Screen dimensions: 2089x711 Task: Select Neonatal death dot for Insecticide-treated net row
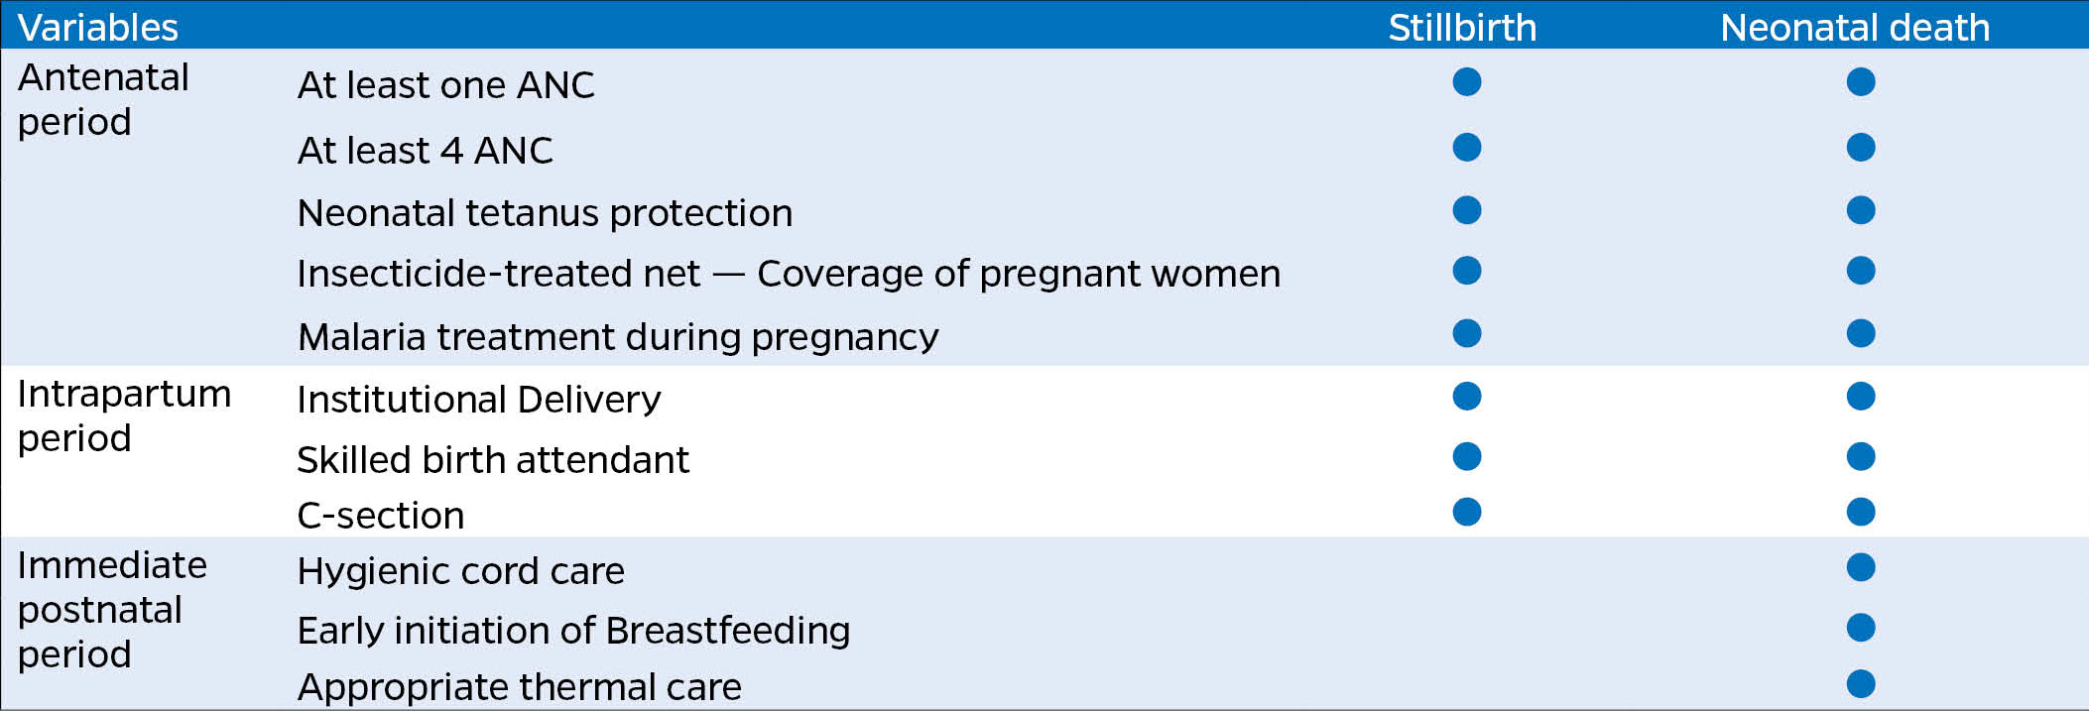(1861, 270)
